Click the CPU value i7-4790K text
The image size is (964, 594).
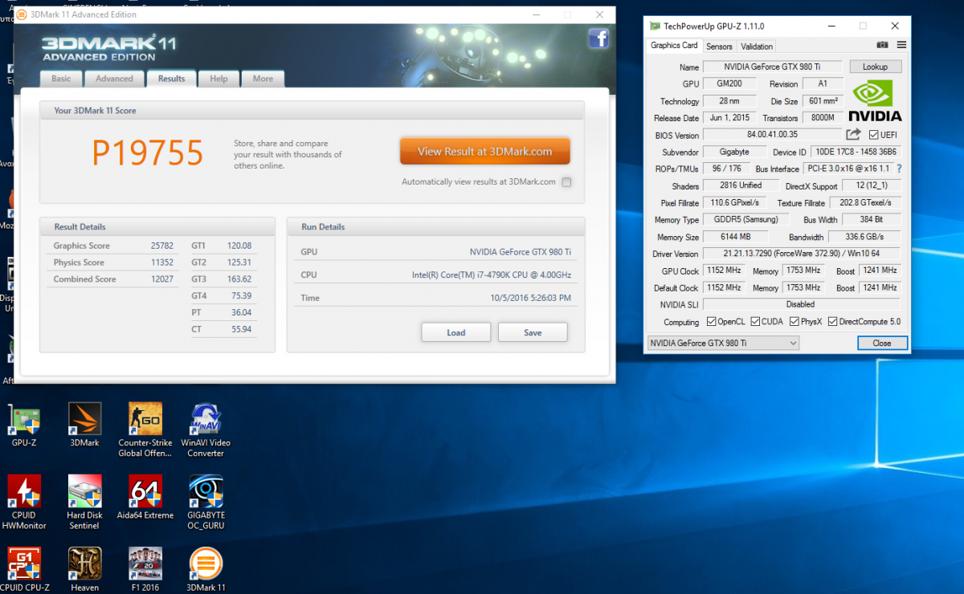(491, 275)
